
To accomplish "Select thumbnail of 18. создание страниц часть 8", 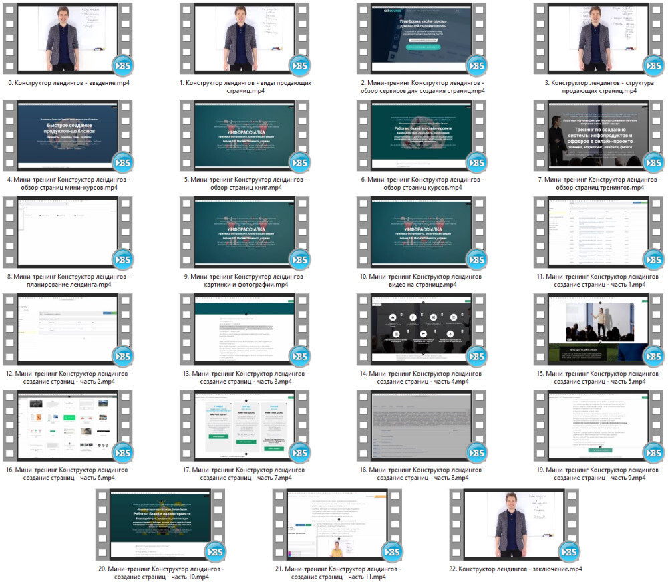I will pyautogui.click(x=422, y=426).
